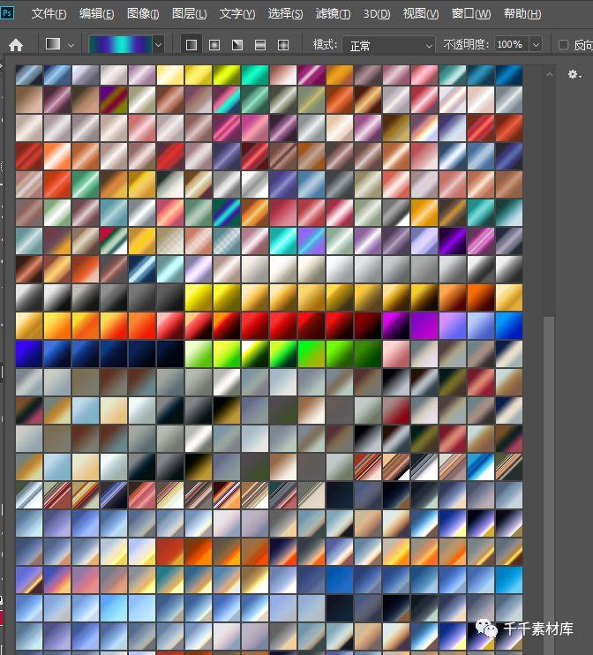Choose the Reflected gradient type
Screen dimensions: 593x655
pos(260,45)
